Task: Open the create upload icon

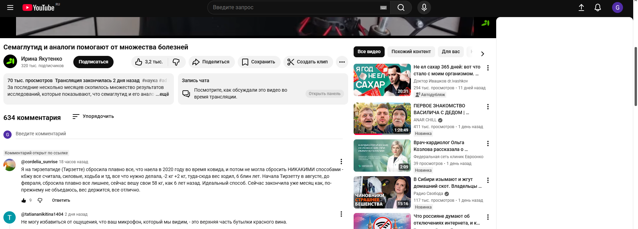Action: 581,7
